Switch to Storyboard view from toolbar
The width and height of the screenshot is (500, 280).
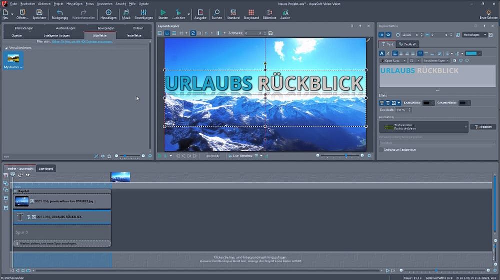251,12
